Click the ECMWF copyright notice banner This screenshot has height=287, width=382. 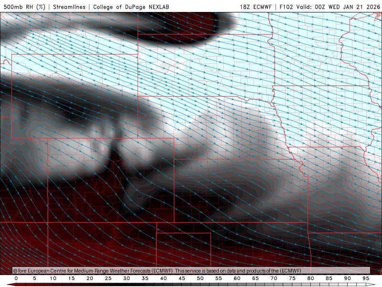[x=191, y=271]
